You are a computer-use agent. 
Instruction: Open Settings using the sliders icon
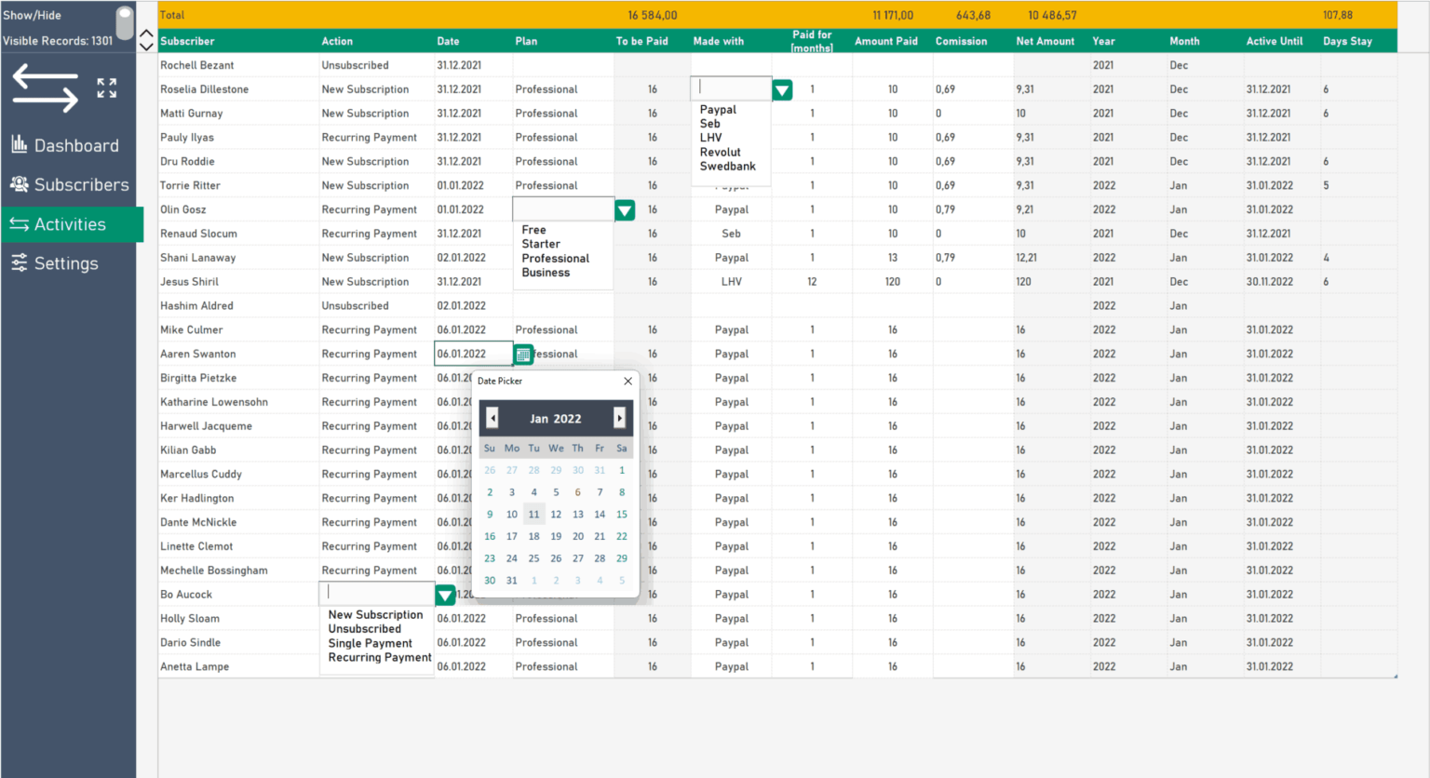point(20,263)
